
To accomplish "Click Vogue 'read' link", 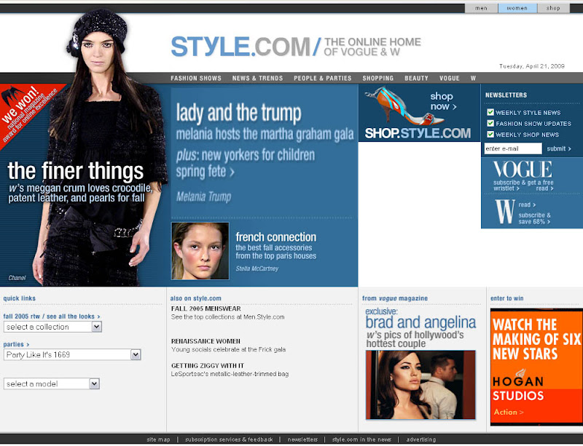I will [x=544, y=188].
